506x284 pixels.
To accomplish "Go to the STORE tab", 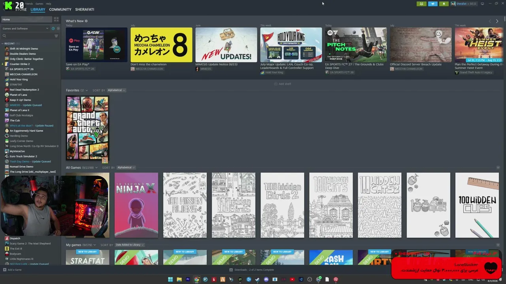I will [x=21, y=9].
